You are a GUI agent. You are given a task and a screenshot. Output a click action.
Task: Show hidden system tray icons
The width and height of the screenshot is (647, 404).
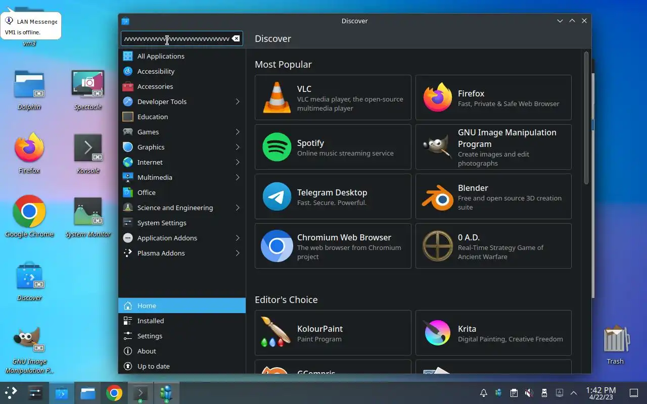coord(574,393)
